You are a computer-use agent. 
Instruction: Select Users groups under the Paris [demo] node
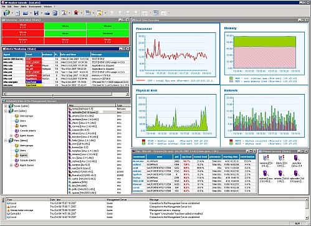[x=26, y=146]
